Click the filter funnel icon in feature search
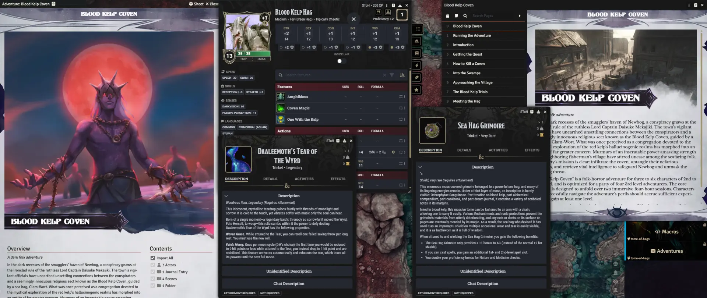 (392, 75)
